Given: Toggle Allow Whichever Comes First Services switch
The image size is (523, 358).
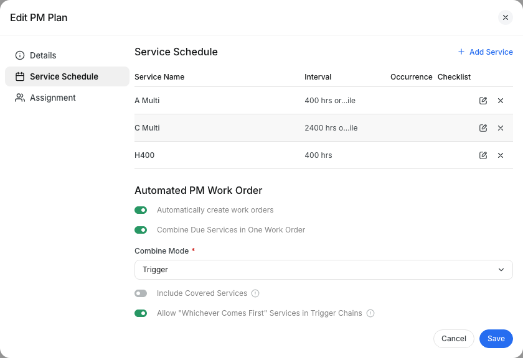Looking at the screenshot, I should pos(141,313).
